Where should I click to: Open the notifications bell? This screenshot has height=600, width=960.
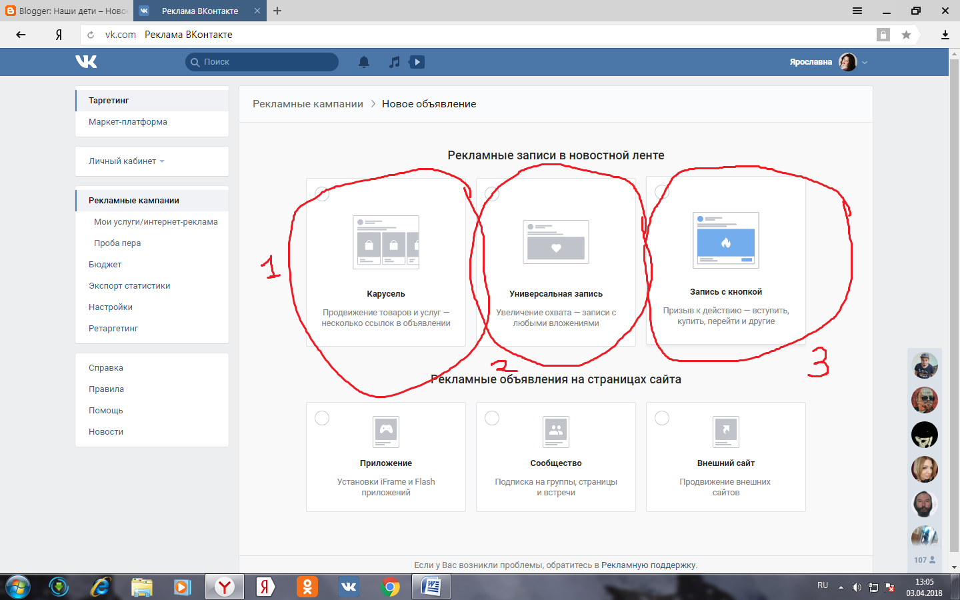tap(364, 62)
